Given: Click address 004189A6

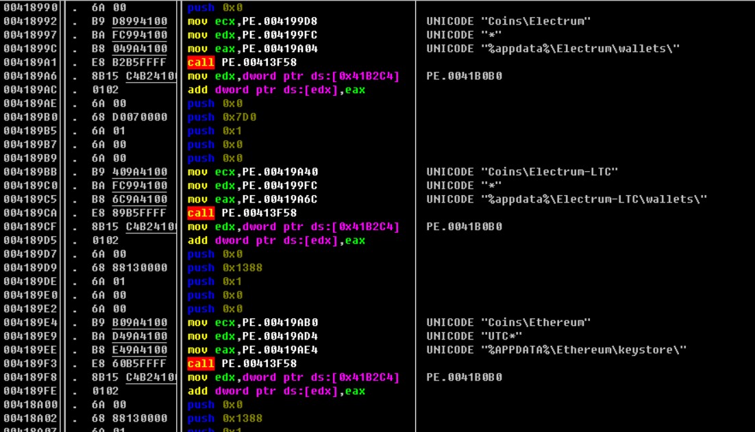Looking at the screenshot, I should (30, 76).
